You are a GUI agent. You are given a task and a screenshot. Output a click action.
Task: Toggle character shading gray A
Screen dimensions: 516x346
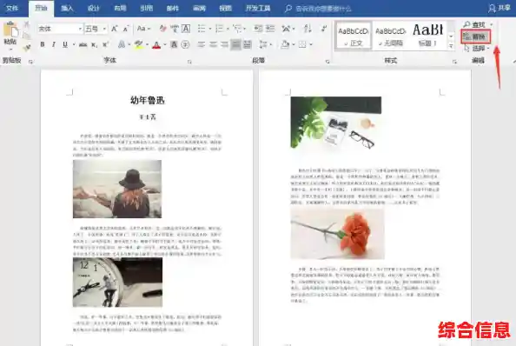click(x=174, y=44)
